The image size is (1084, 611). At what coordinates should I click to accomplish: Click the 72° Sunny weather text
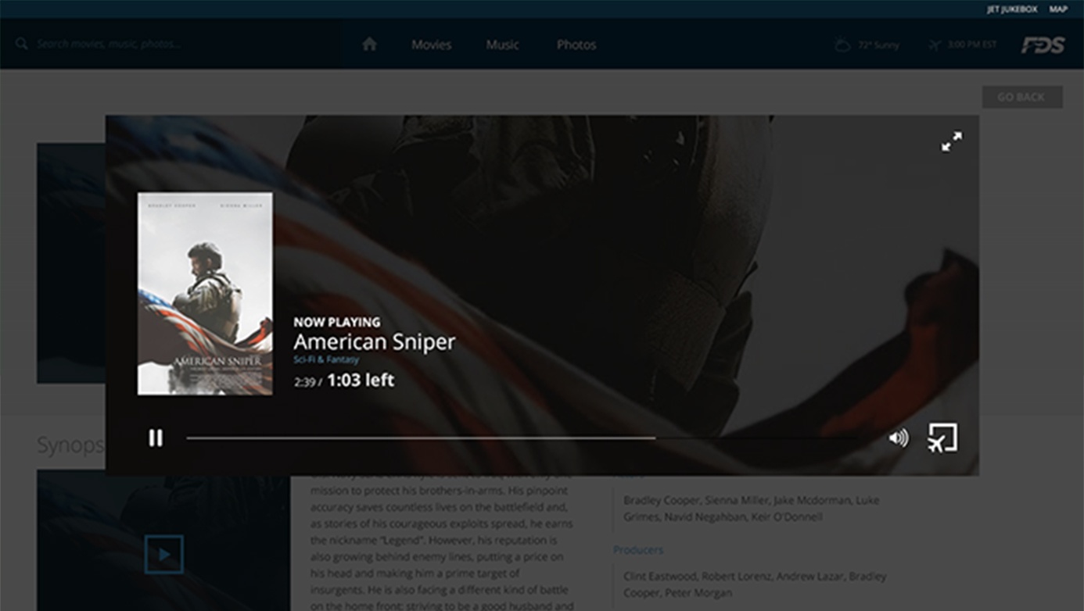[878, 45]
